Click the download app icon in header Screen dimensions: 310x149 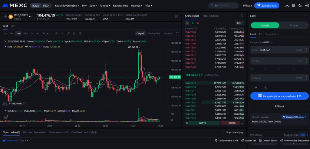pos(287,5)
